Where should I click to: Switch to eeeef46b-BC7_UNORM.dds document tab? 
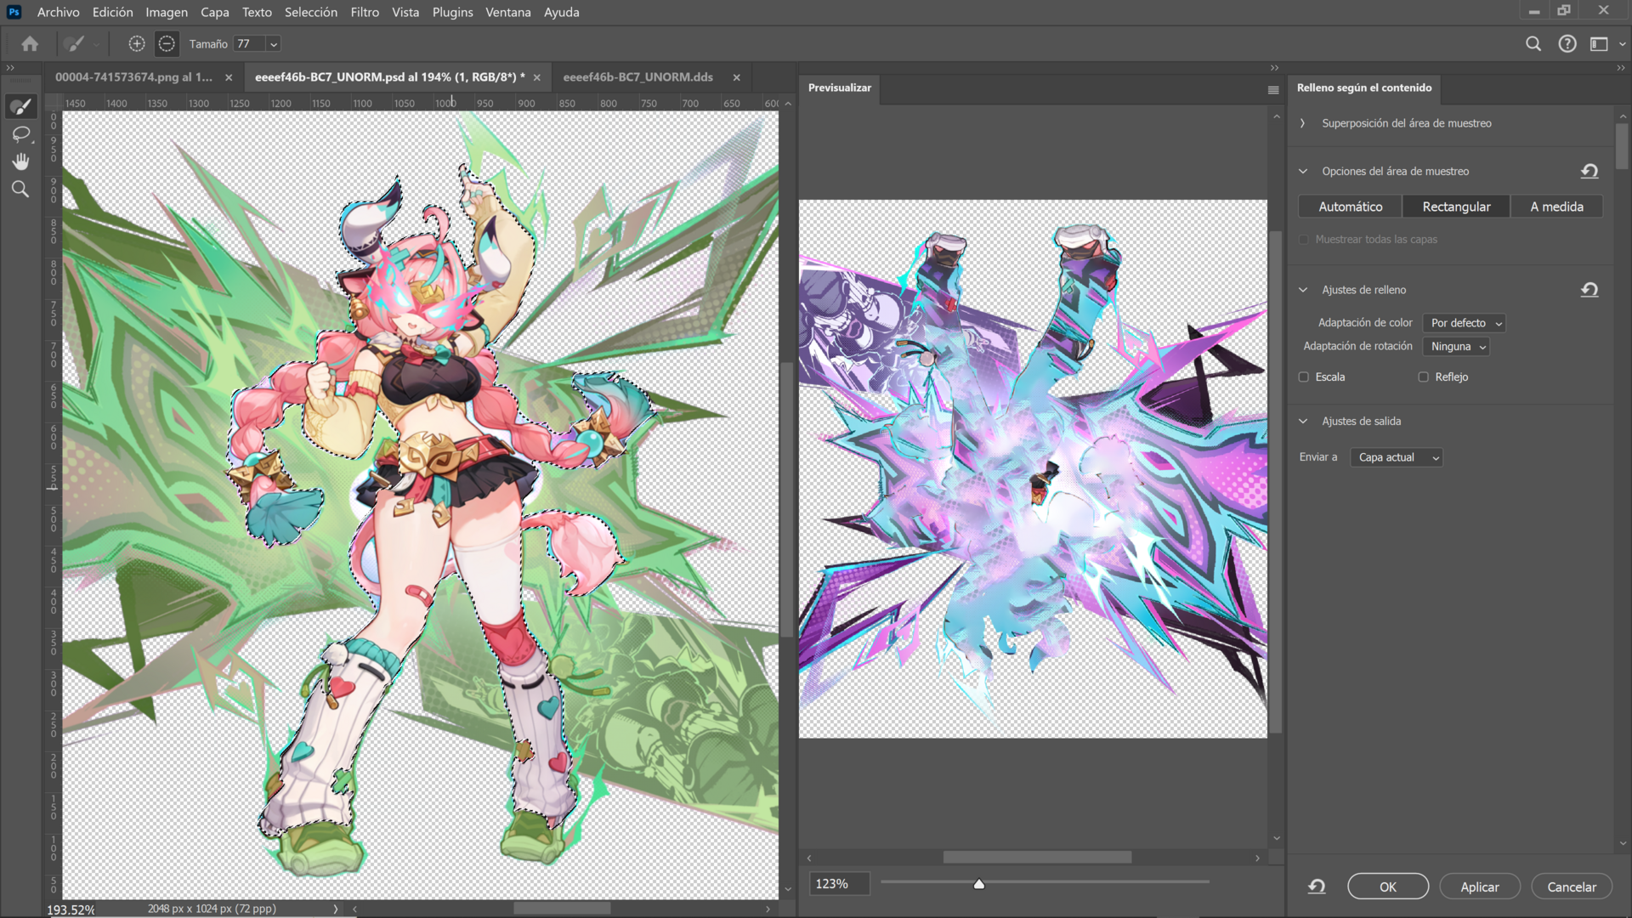[637, 77]
